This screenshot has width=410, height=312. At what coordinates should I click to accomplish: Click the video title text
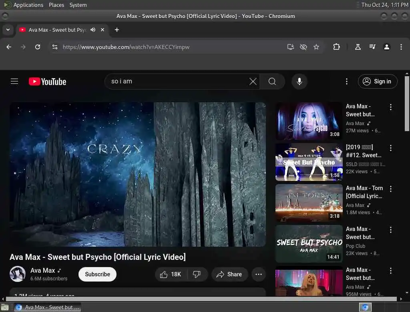98,257
